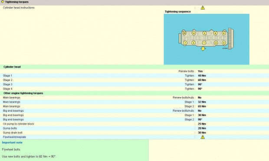The height and width of the screenshot is (161, 269).
Task: Click the Stage 1 40 Nm value
Action: 202,76
